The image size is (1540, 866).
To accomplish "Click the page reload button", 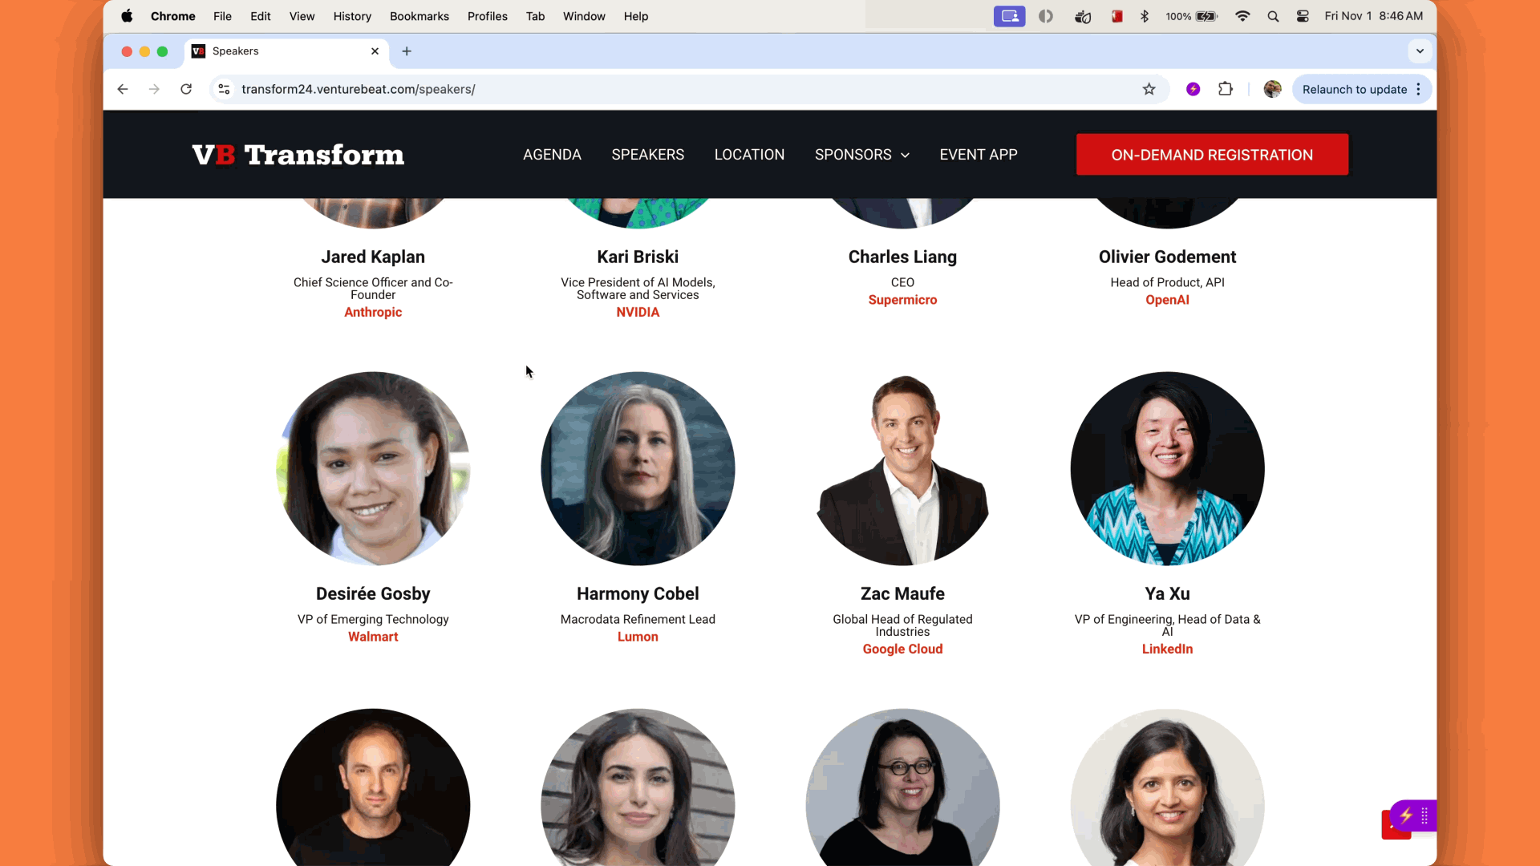I will tap(186, 89).
